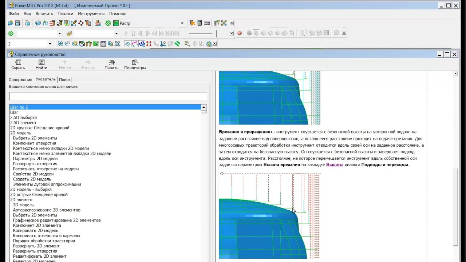Switch to the Содержание tab

click(x=20, y=80)
